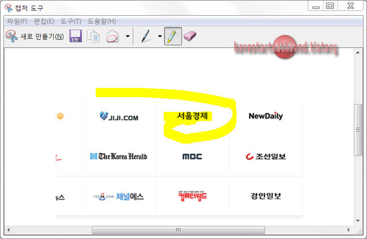This screenshot has height=239, width=367.
Task: Click The Korea Herald logo
Action: [119, 157]
